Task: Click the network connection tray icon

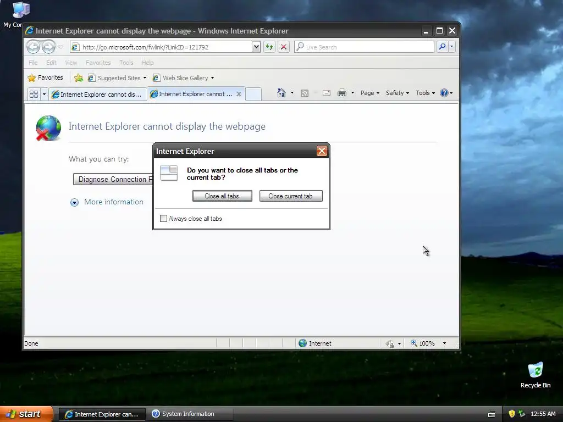Action: 522,414
